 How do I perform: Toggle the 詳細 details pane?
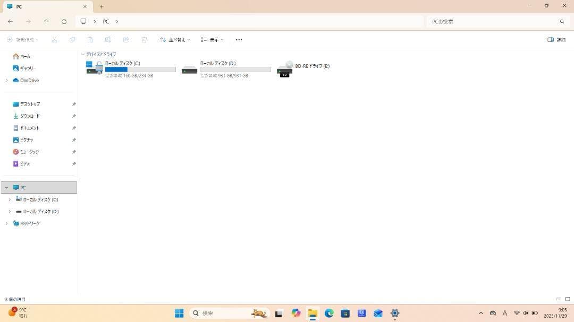coord(557,39)
